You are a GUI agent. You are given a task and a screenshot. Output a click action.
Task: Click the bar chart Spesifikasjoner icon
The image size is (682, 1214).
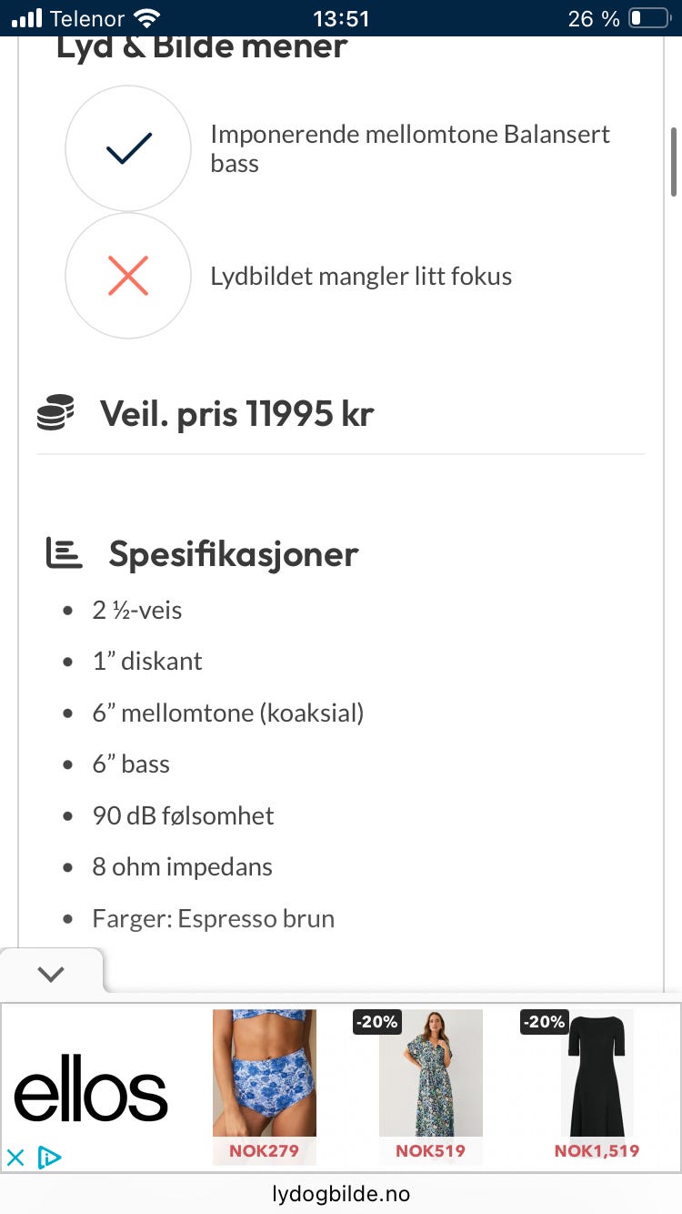(x=63, y=551)
